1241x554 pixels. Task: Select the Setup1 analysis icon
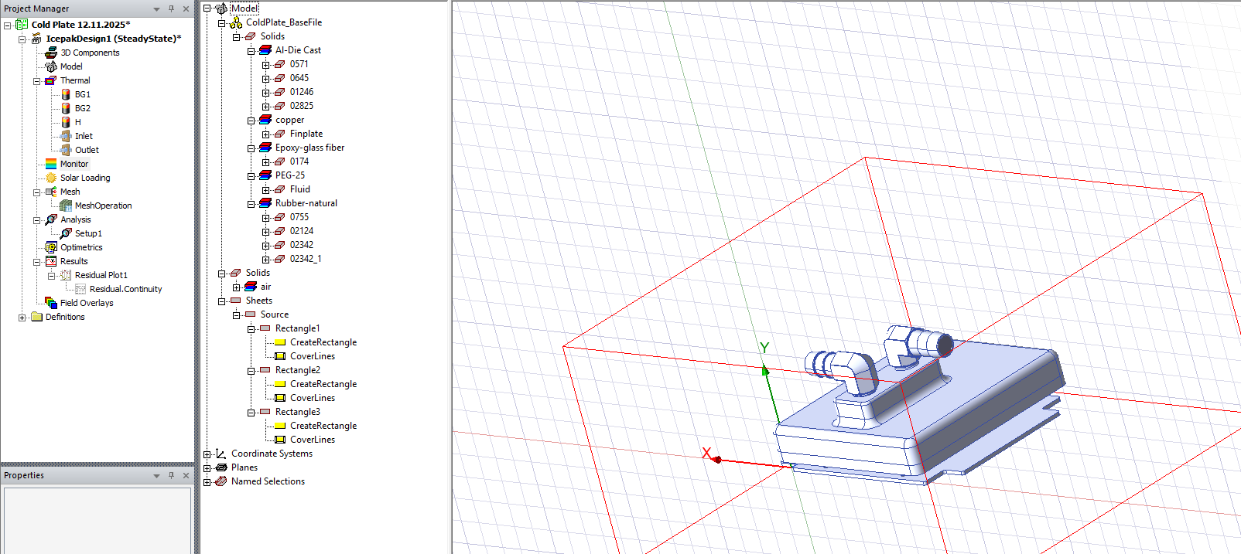click(x=66, y=233)
